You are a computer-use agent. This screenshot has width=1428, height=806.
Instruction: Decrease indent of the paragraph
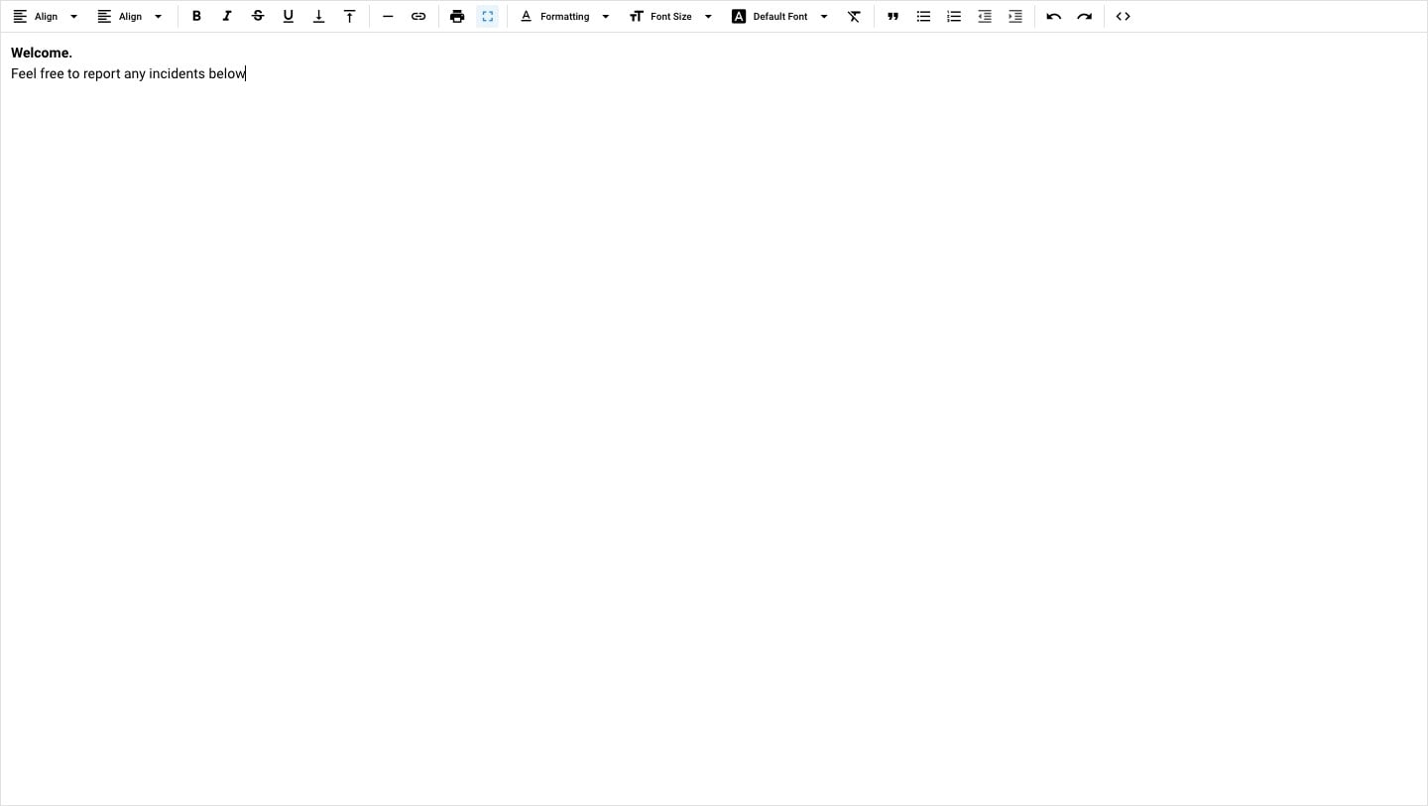(x=985, y=17)
